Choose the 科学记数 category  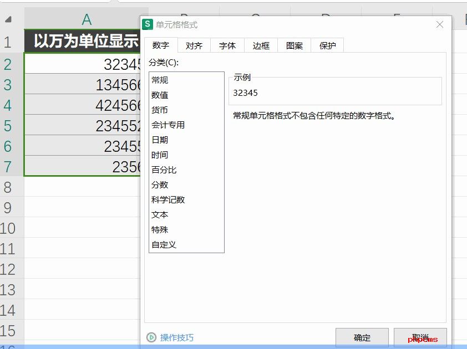[x=186, y=199]
